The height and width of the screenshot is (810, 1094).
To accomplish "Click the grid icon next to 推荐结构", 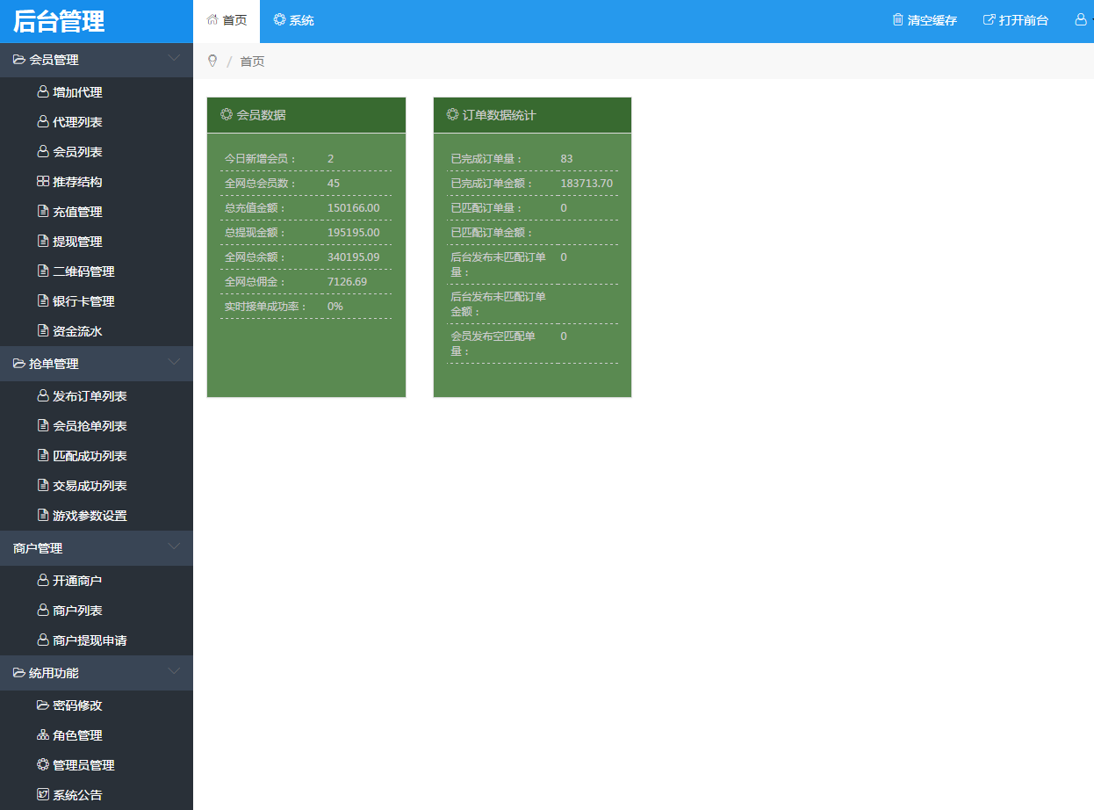I will pos(42,182).
